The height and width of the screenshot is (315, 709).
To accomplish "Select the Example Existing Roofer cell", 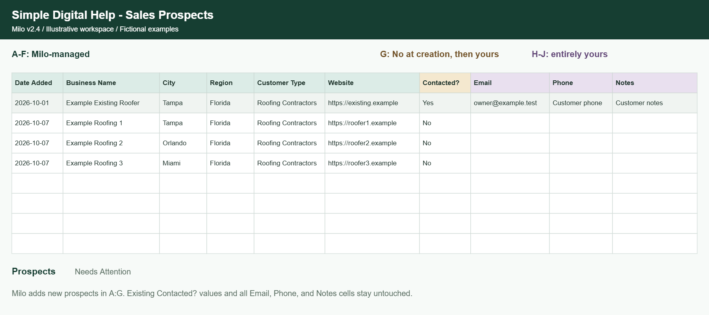I will click(x=111, y=103).
